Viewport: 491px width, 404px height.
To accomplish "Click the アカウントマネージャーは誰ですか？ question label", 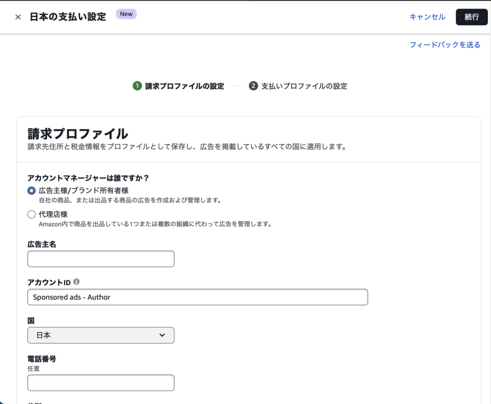I will coord(88,178).
